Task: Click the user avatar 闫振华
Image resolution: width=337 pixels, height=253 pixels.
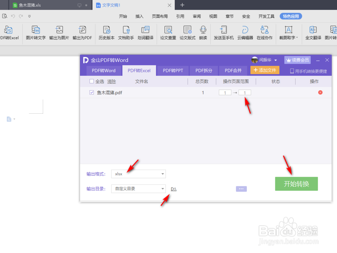Action: coord(254,60)
